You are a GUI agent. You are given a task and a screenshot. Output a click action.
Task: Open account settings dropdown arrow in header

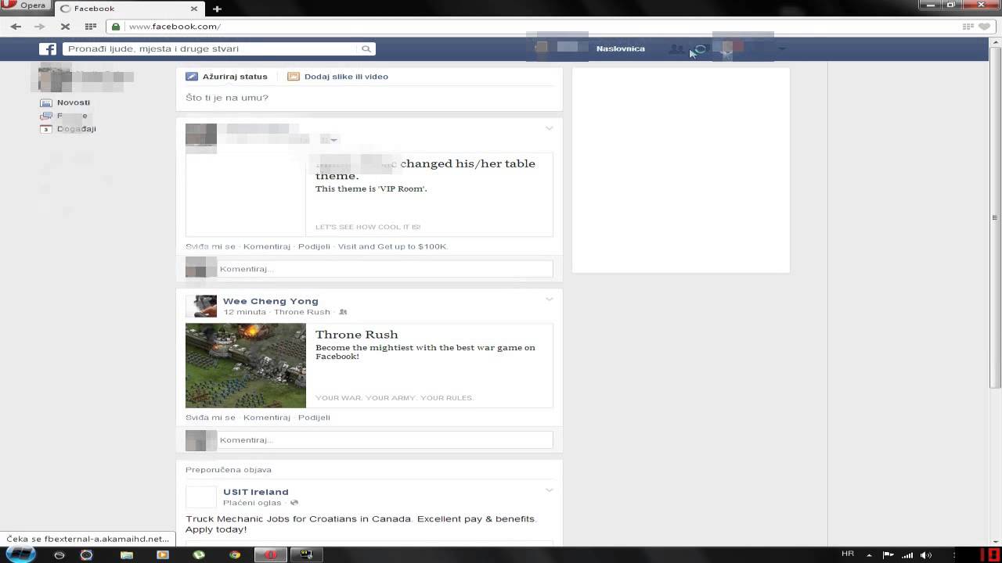pos(781,49)
